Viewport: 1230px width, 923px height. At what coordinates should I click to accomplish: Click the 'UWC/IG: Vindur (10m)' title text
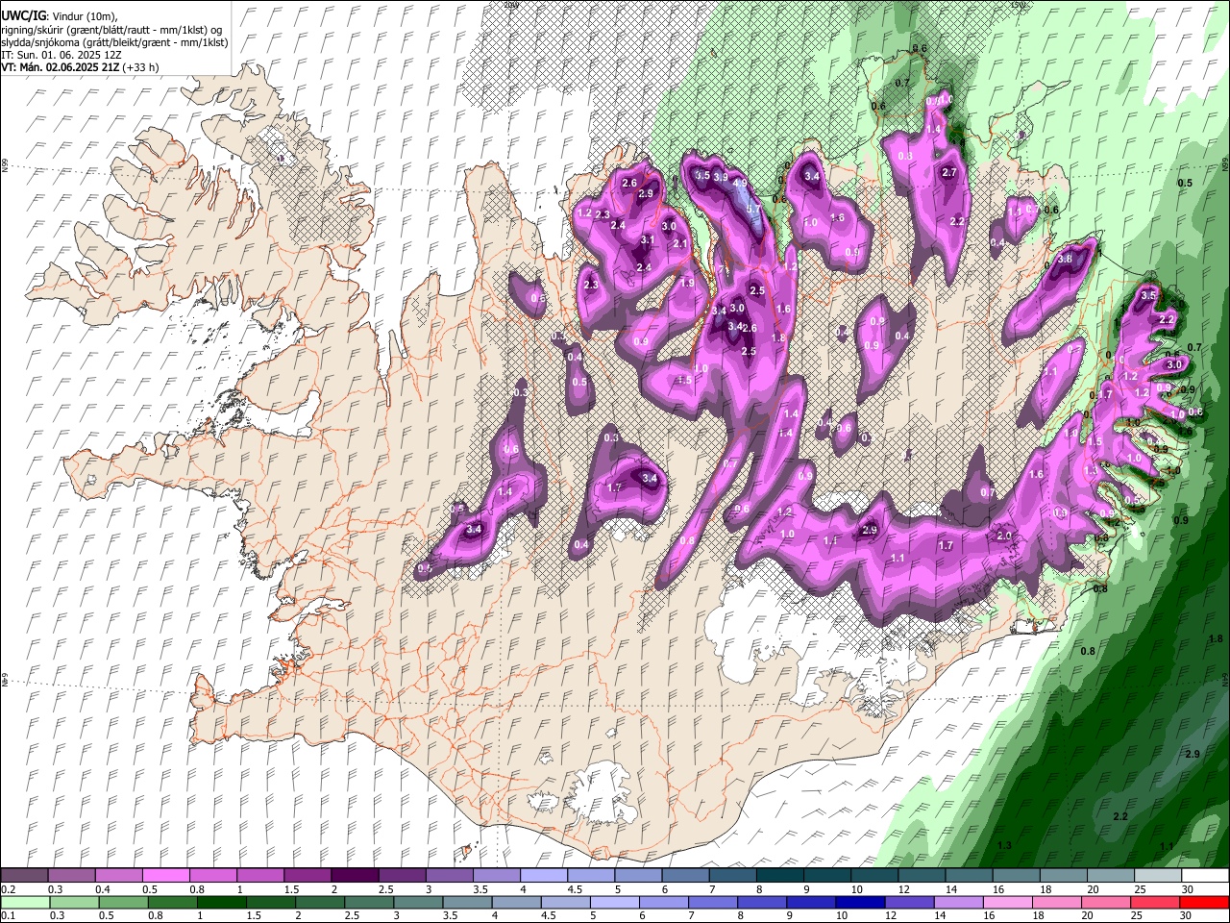pos(59,16)
